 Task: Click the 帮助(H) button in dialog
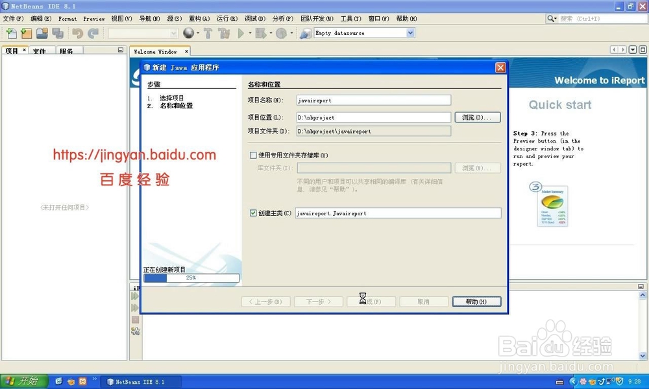tap(476, 301)
